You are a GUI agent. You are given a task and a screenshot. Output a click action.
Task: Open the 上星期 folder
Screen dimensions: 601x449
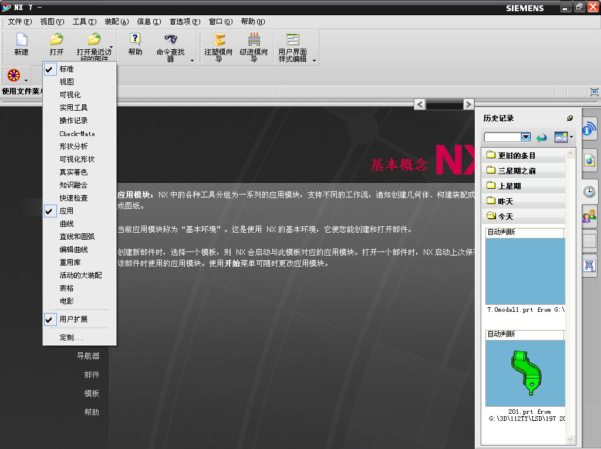tap(524, 186)
